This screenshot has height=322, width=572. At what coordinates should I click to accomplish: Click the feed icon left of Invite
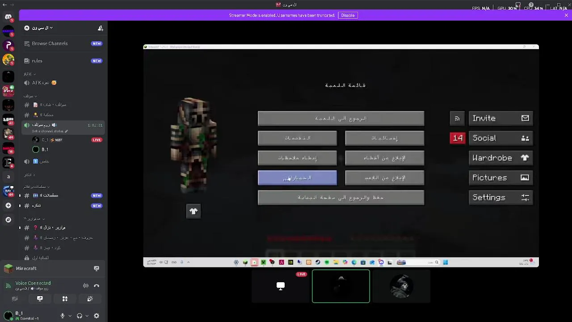coord(457,119)
